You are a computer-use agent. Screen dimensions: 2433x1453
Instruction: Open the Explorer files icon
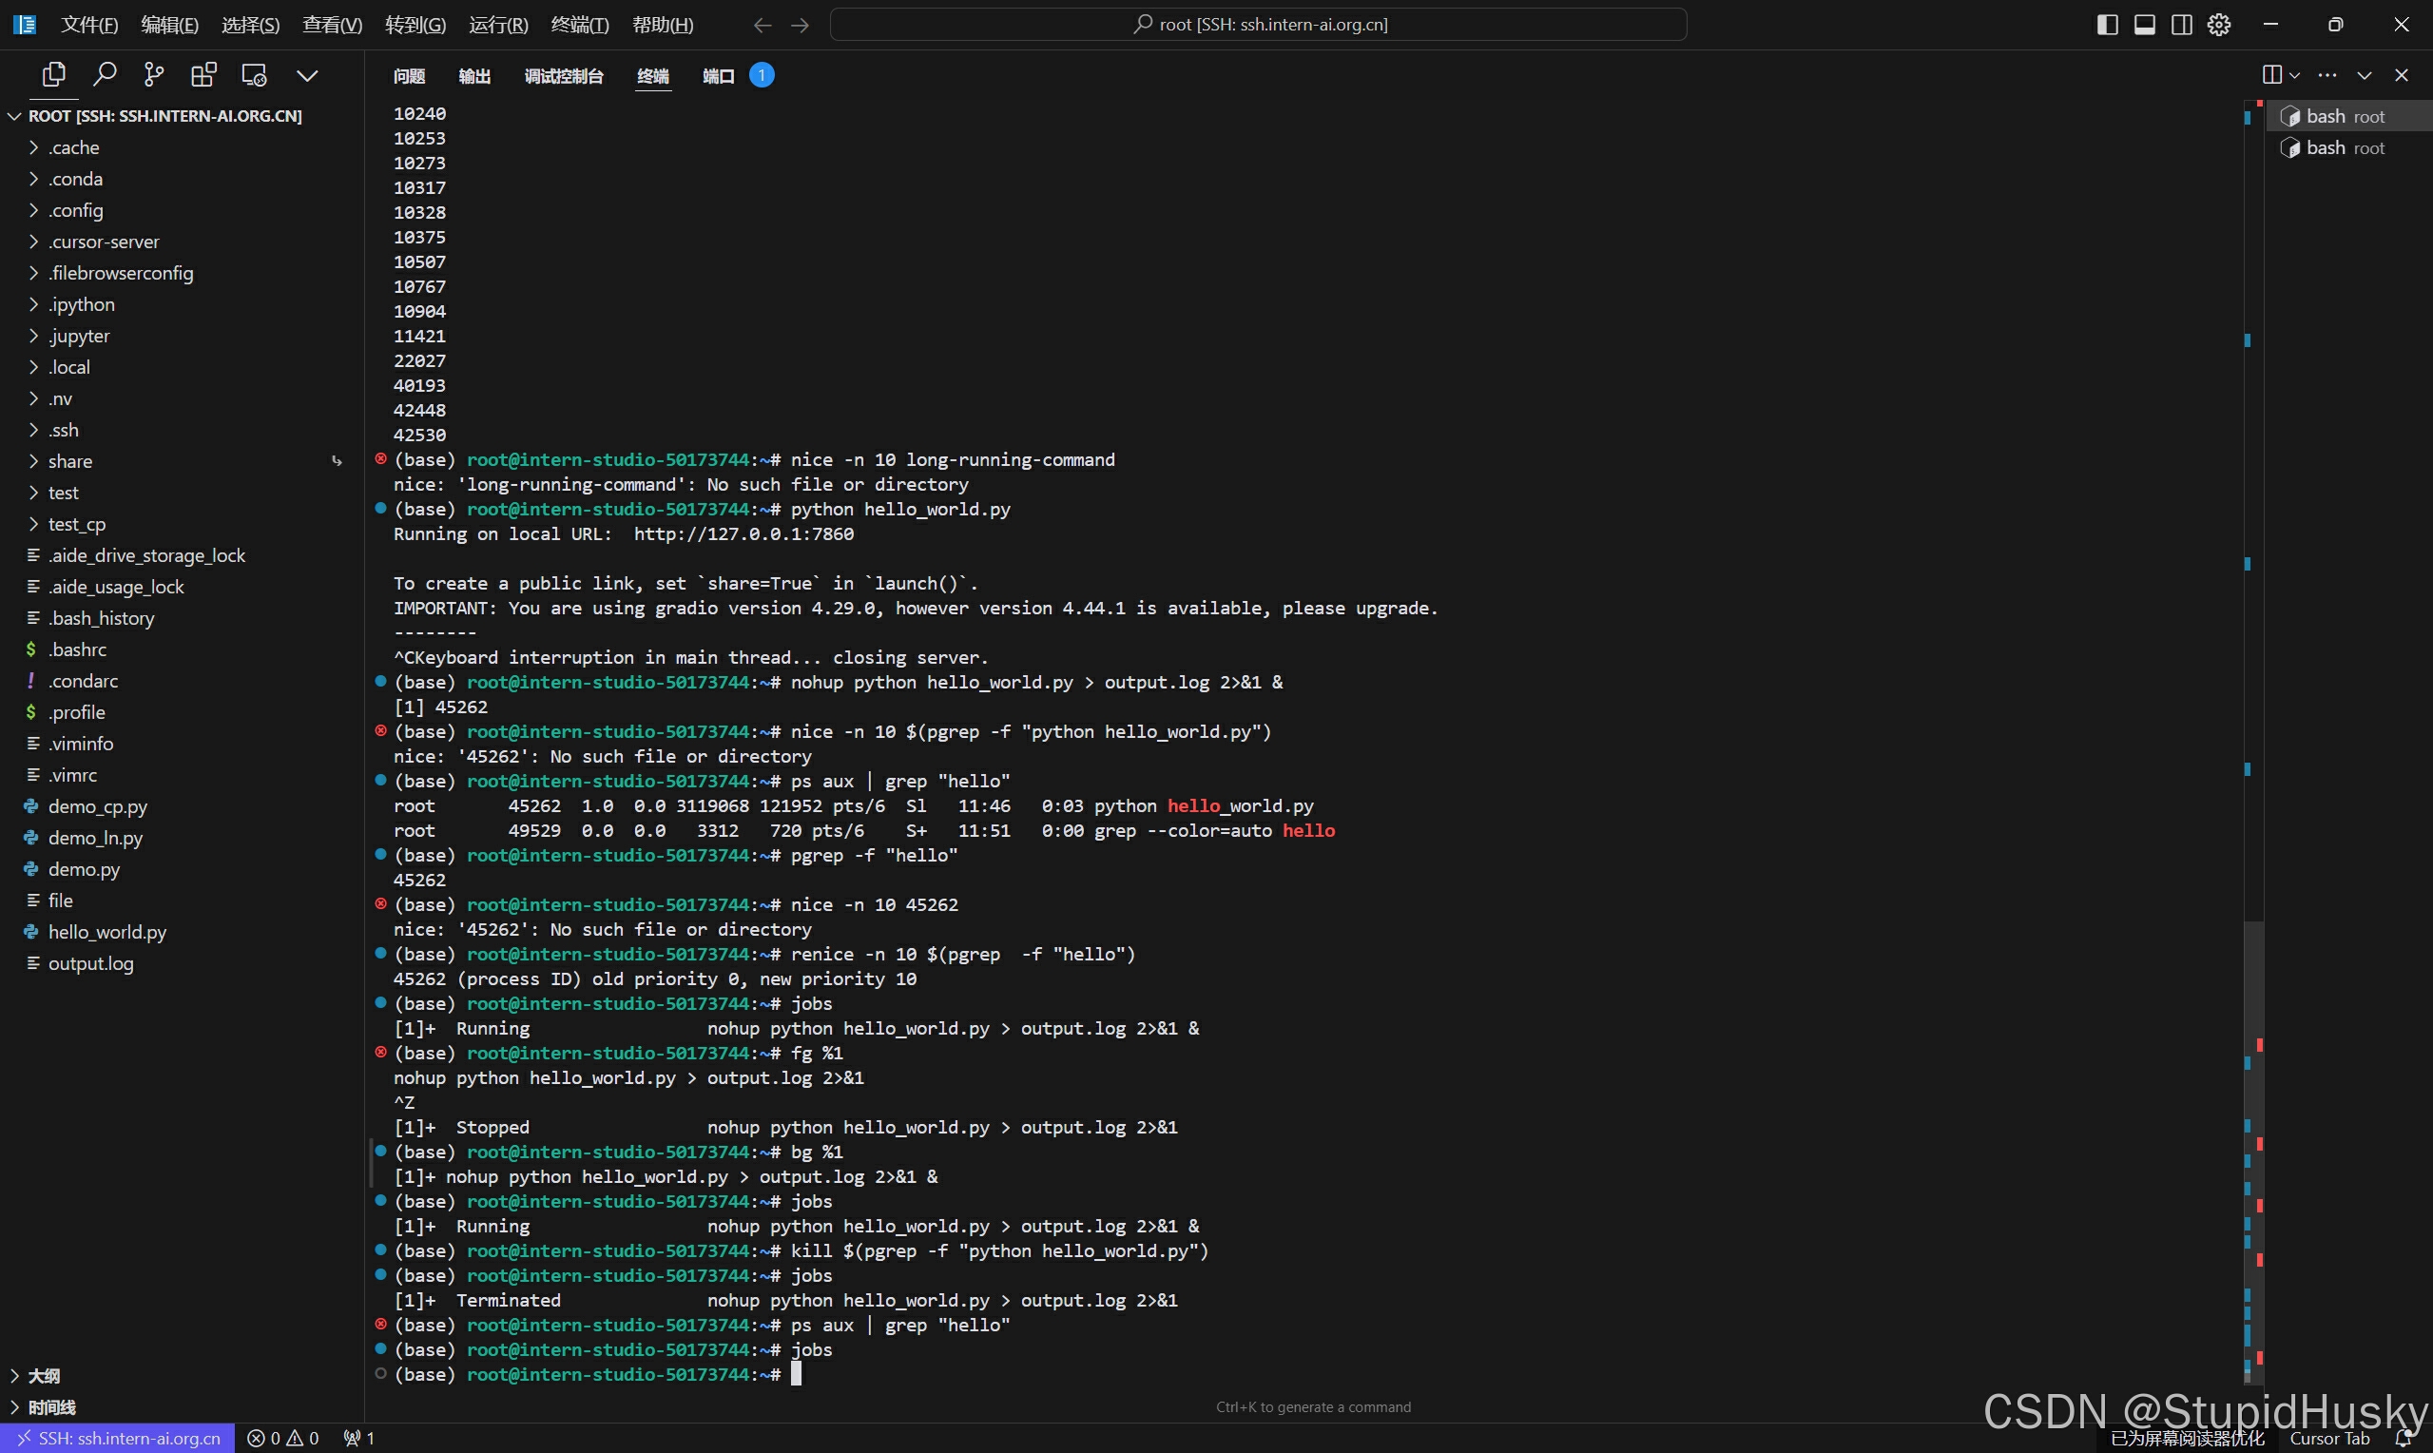(54, 74)
